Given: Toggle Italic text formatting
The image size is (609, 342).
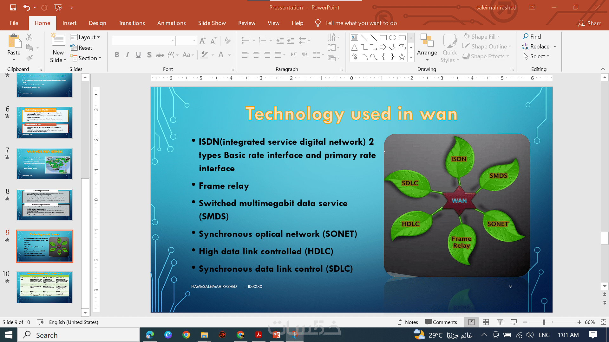Looking at the screenshot, I should [x=128, y=55].
